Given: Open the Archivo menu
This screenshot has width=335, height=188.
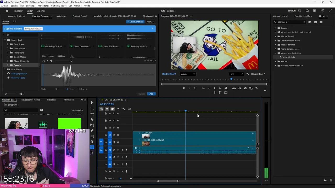Looking at the screenshot, I should [5, 6].
